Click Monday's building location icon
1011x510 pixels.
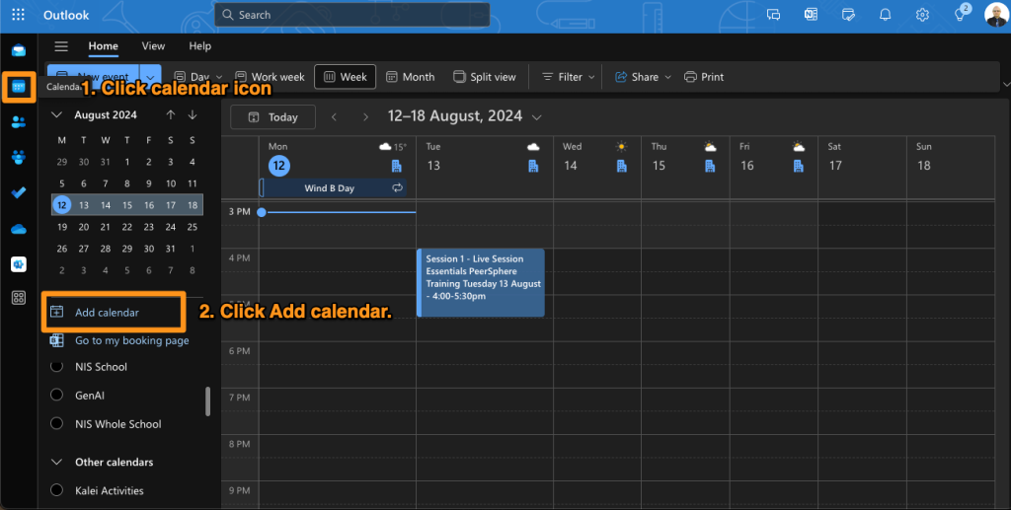(x=397, y=166)
